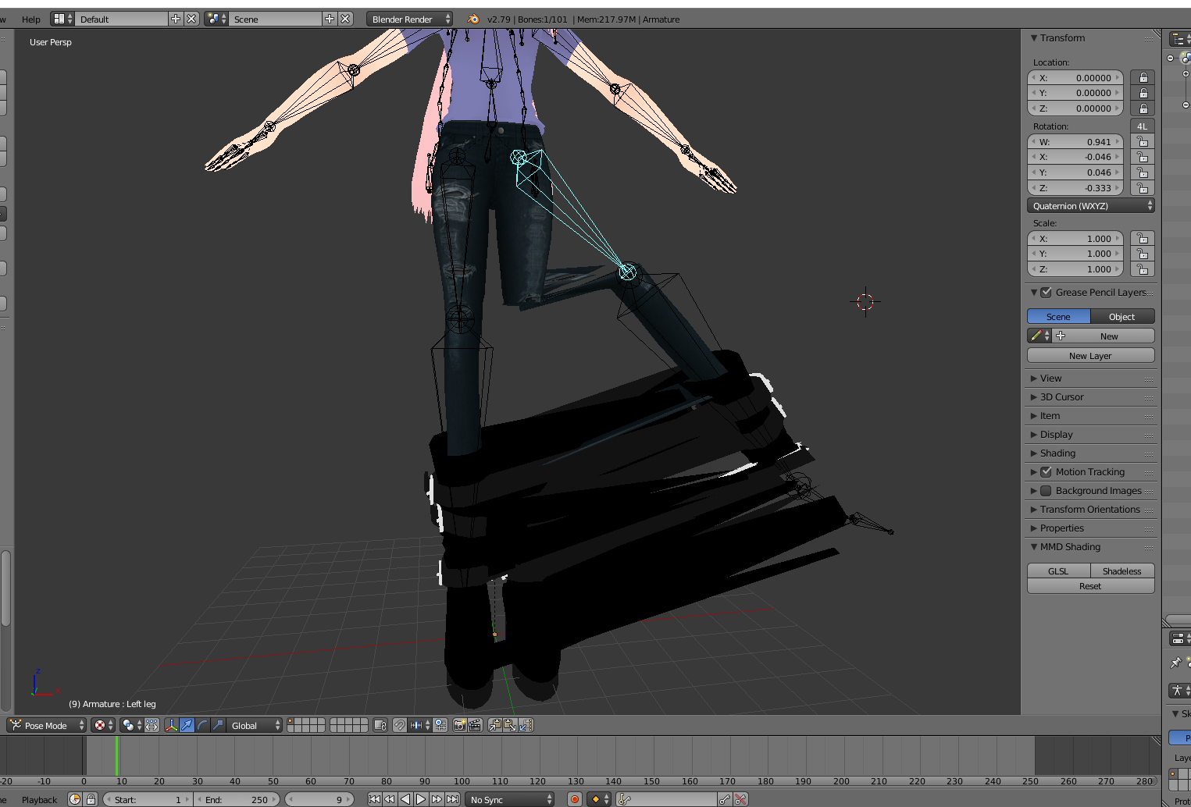The height and width of the screenshot is (807, 1191).
Task: Click the OpenGL render camera icon
Action: coord(460,725)
